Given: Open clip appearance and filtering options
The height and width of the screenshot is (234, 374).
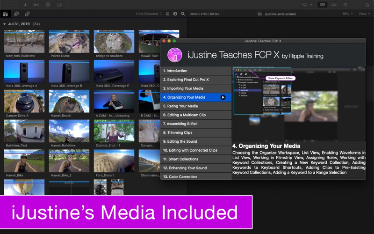Looking at the screenshot, I should 175,14.
